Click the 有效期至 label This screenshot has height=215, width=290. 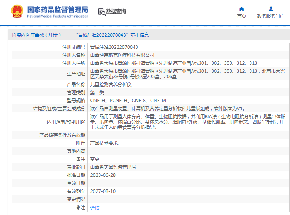76,191
